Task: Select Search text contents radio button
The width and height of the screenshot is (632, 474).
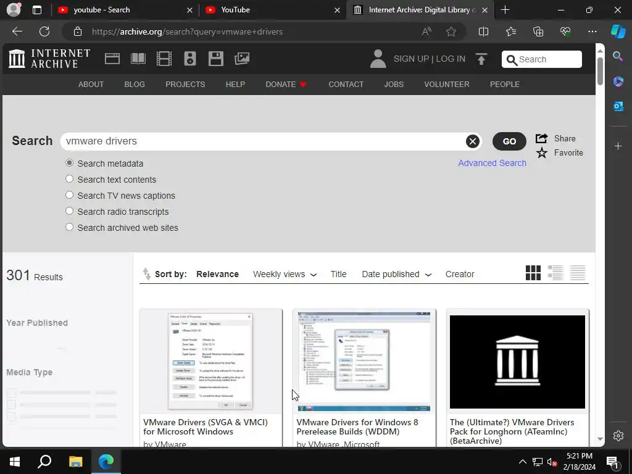Action: point(69,178)
